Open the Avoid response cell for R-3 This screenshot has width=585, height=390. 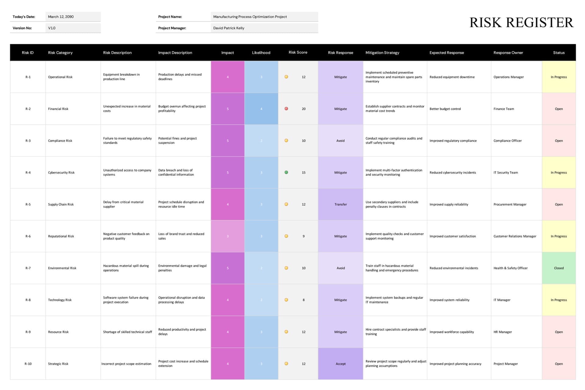coord(340,141)
